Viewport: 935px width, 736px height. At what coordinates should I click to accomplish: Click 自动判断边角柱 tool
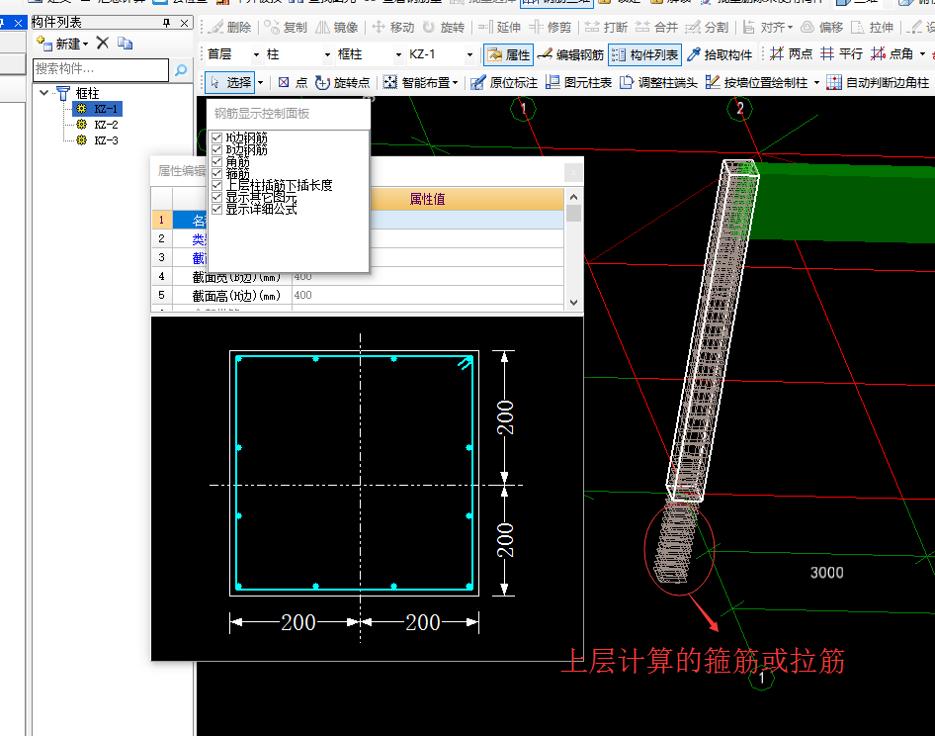[878, 82]
